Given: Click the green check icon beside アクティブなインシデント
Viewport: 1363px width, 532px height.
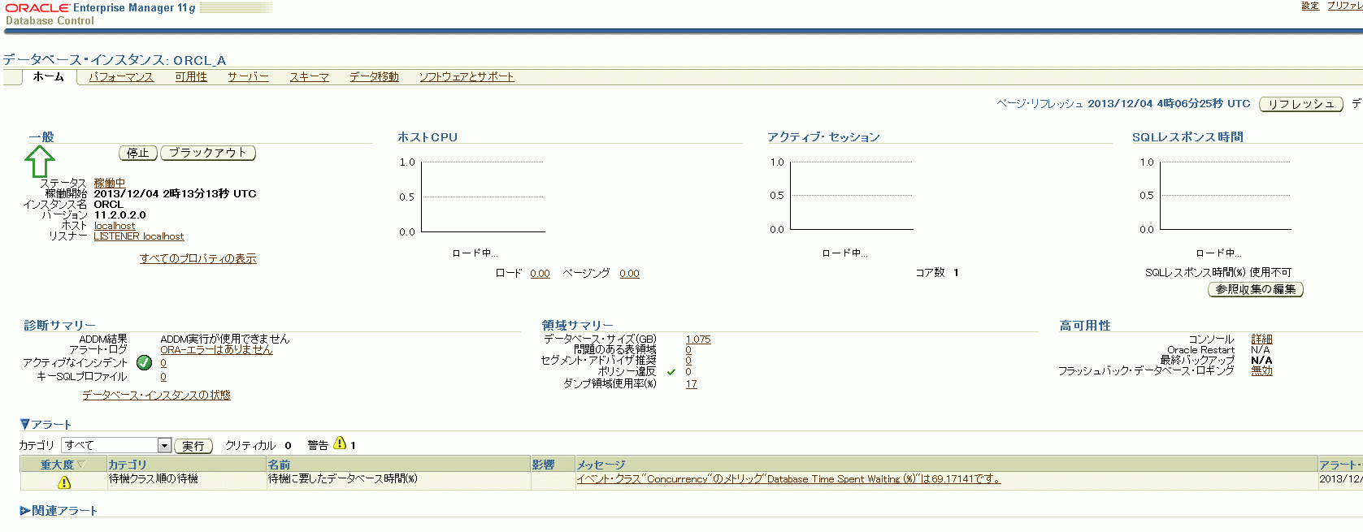Looking at the screenshot, I should tap(144, 363).
